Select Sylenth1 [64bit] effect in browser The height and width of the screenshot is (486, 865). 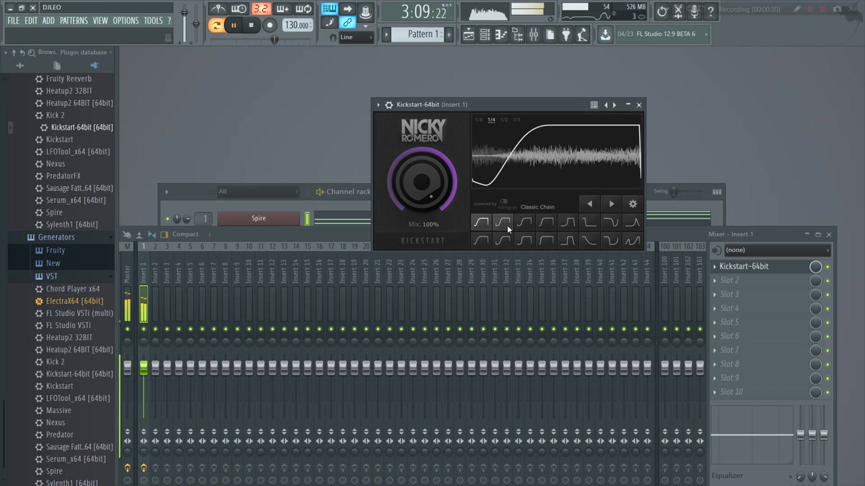pyautogui.click(x=72, y=225)
